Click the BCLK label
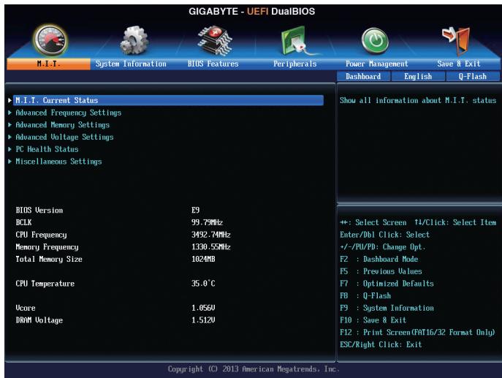Viewport: 502px width, 378px height. pyautogui.click(x=23, y=222)
